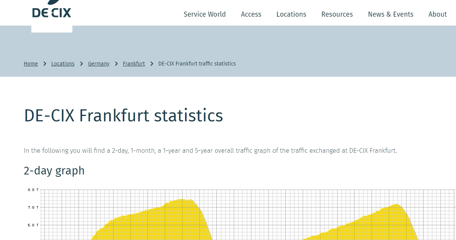
Task: Click the DE-CIX logo
Action: (x=51, y=9)
